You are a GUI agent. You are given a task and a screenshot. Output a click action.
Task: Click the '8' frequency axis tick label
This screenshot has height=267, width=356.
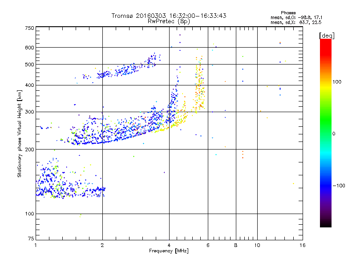[236, 245]
